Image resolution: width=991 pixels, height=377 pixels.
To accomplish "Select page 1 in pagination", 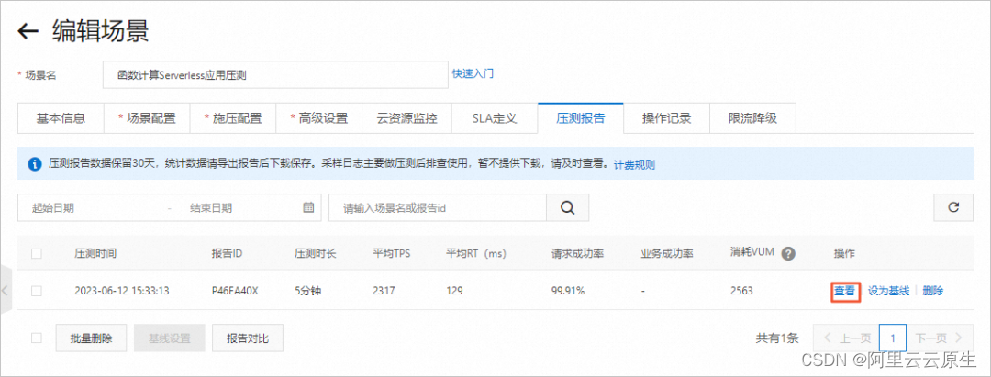I will coord(893,338).
